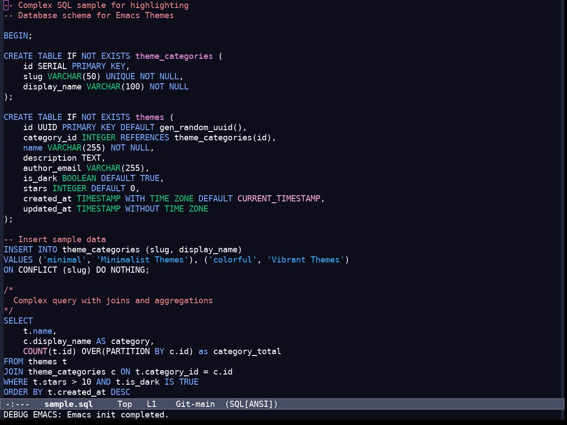Click the sample.sql buffer name in mode line
Image resolution: width=567 pixels, height=425 pixels.
pos(69,404)
